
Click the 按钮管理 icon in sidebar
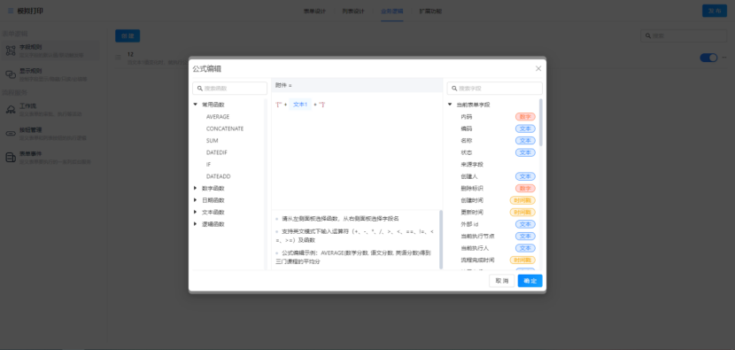coord(11,133)
